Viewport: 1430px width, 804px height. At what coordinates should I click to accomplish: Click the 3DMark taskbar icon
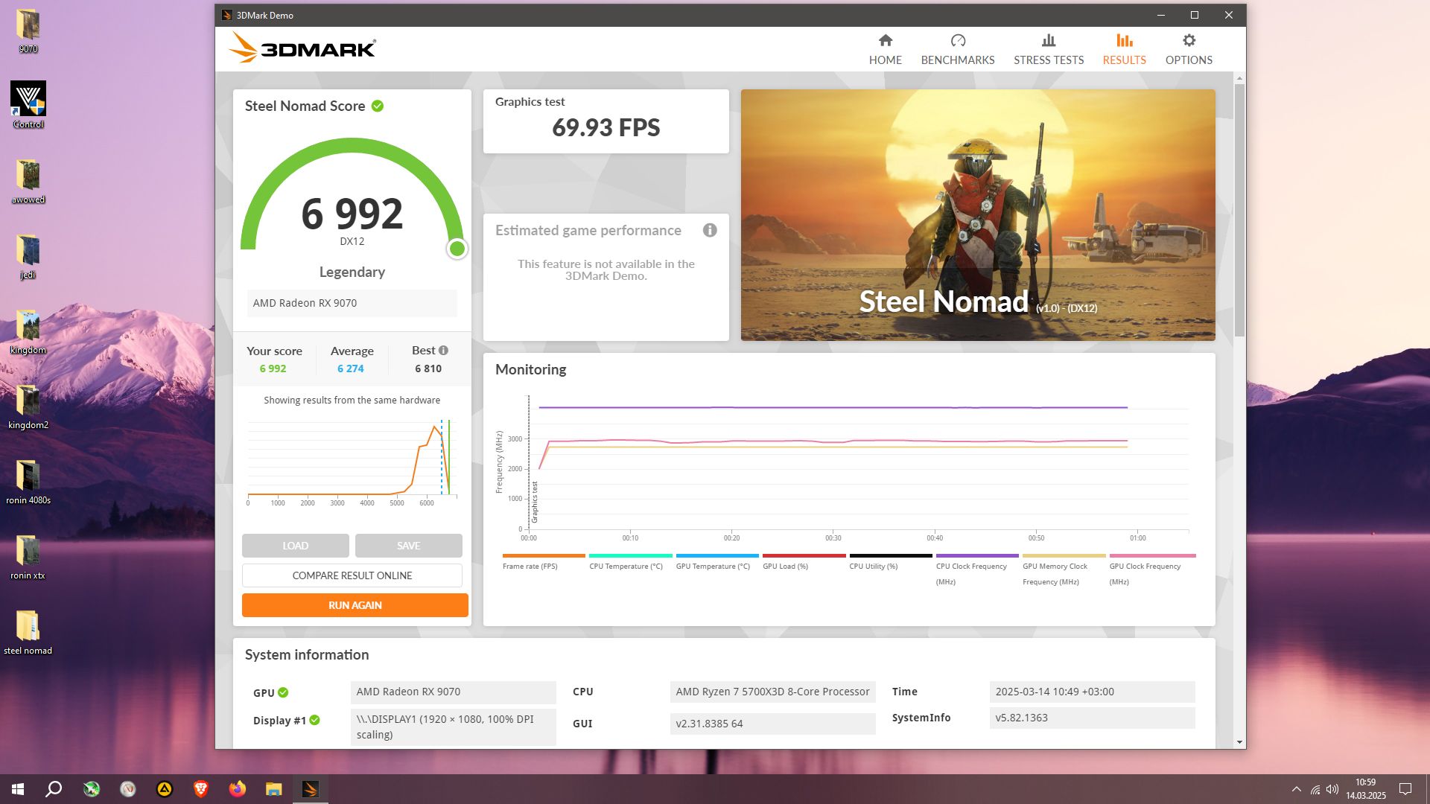coord(311,789)
